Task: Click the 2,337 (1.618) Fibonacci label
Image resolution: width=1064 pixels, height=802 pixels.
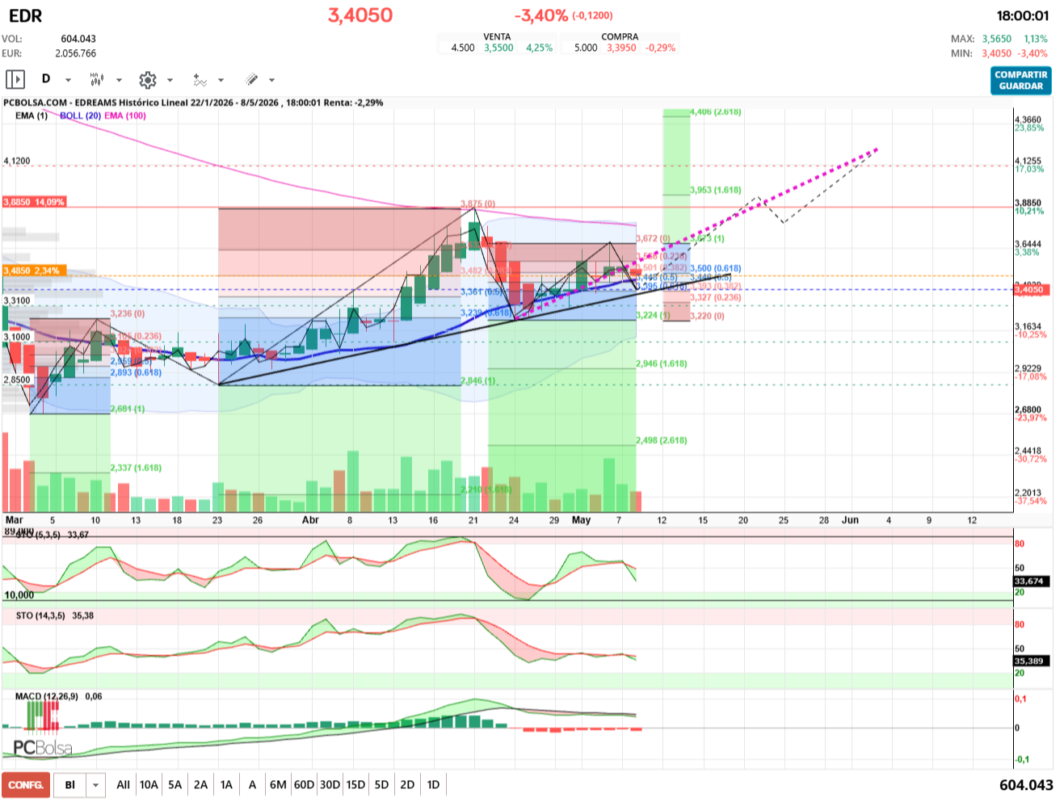Action: 136,468
